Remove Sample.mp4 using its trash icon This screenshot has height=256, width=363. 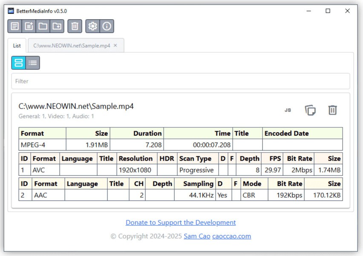click(x=332, y=110)
